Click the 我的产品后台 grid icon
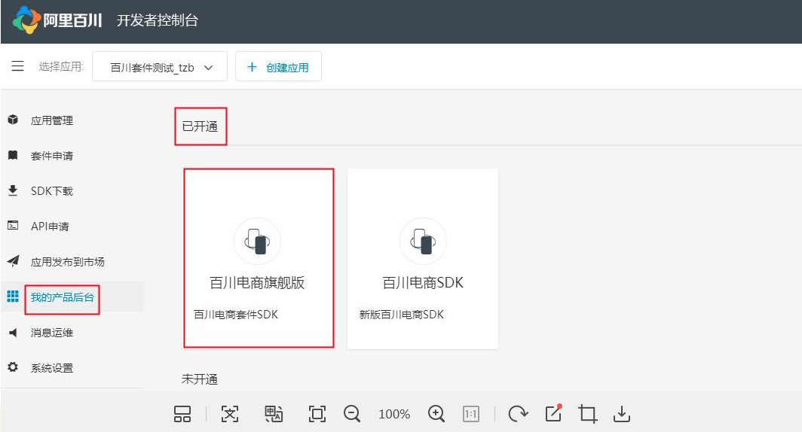The width and height of the screenshot is (802, 432). (x=13, y=297)
